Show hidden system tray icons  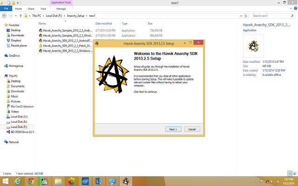(257, 181)
